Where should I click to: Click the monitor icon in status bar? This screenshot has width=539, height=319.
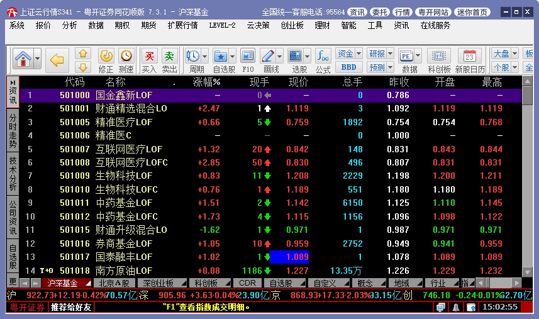(x=440, y=307)
